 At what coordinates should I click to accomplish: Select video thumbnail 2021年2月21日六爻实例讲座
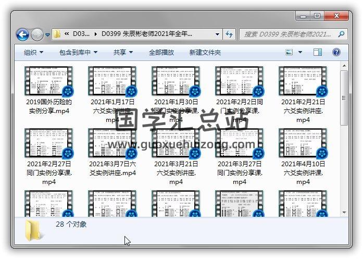click(x=303, y=81)
